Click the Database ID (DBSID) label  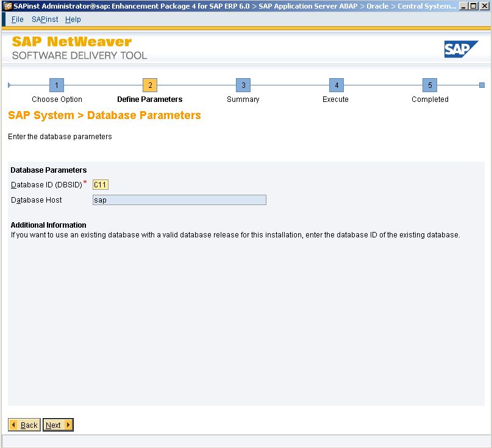point(46,185)
